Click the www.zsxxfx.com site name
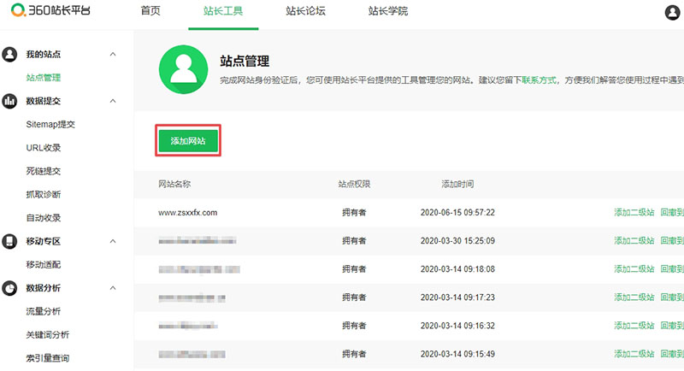 coord(187,213)
